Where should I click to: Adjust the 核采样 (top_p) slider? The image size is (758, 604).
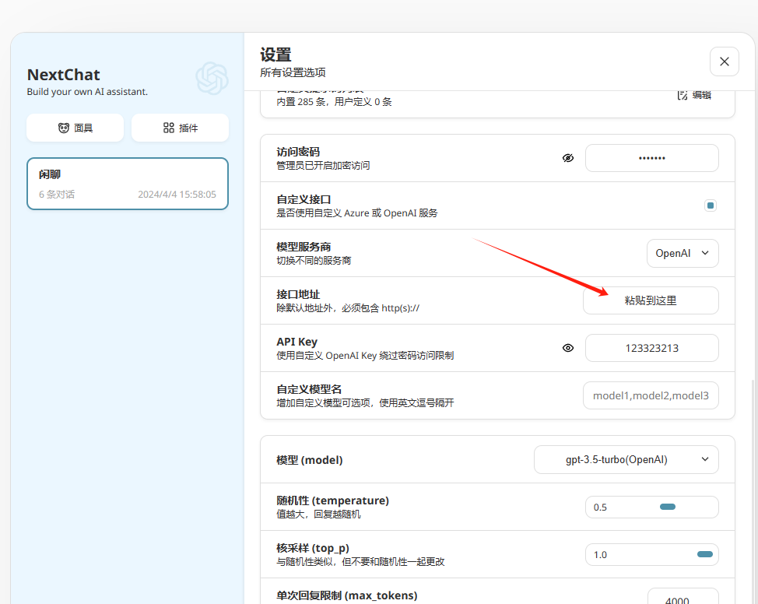click(705, 554)
